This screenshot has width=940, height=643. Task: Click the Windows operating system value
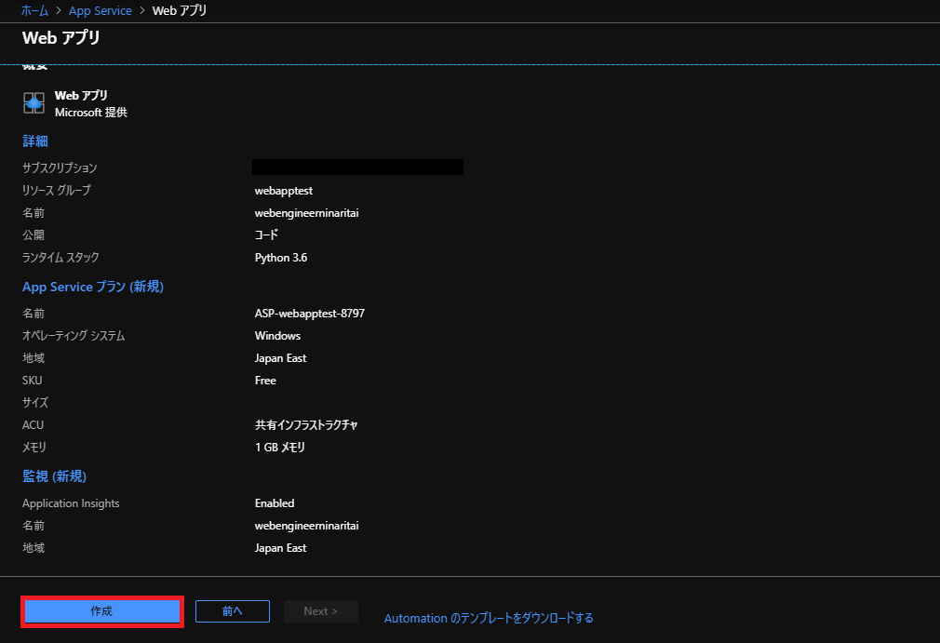(x=277, y=336)
